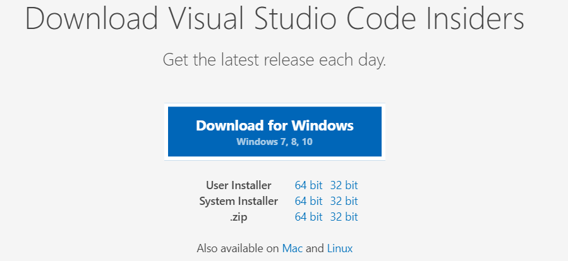Get the 64 bit System Installer
This screenshot has height=261, width=568.
308,201
